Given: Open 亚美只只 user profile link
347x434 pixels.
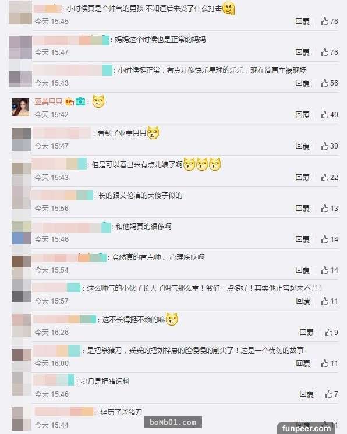Looking at the screenshot, I should pos(48,101).
